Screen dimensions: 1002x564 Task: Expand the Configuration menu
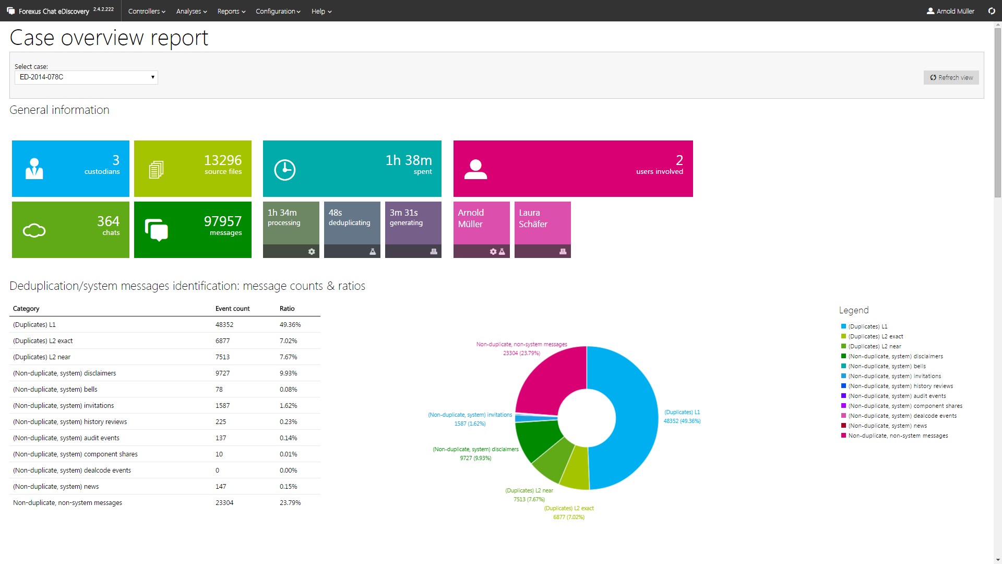[x=278, y=11]
